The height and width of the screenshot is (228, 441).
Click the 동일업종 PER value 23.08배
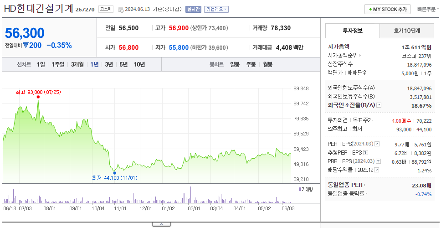tap(421, 186)
